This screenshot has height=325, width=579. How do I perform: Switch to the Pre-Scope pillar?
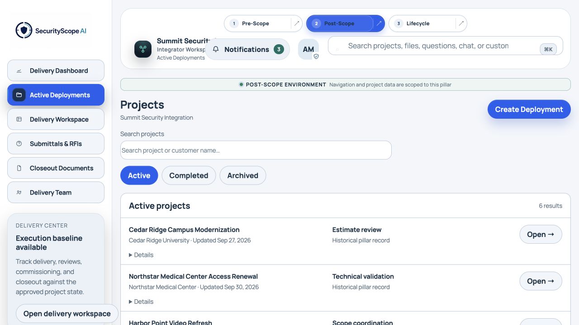(258, 23)
